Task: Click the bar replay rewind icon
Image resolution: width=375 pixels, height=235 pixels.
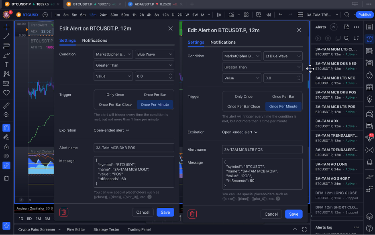Action: (x=269, y=15)
